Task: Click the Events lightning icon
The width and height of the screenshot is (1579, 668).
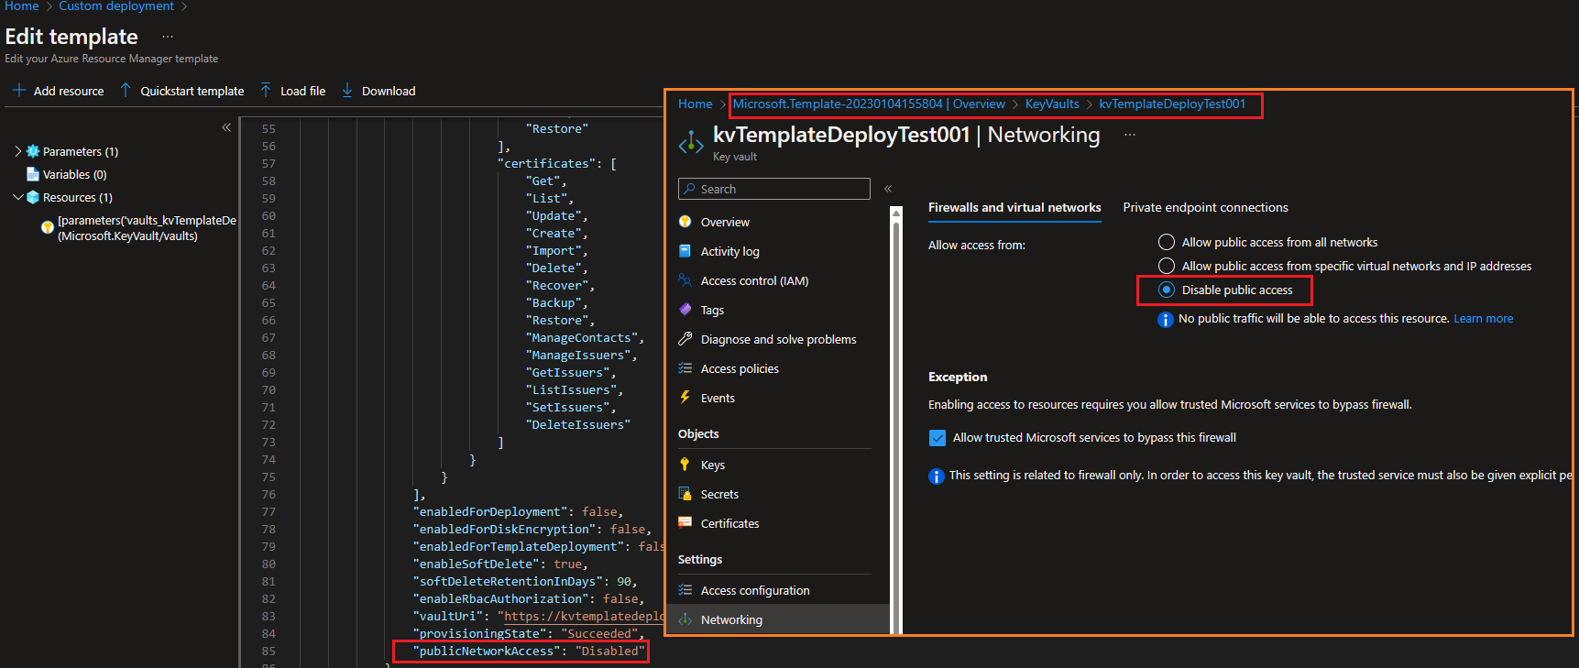Action: click(685, 398)
